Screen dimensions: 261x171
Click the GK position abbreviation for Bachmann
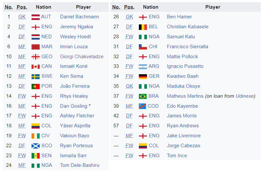coord(22,17)
